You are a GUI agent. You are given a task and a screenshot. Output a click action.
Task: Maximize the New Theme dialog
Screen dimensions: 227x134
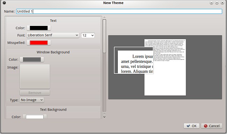pyautogui.click(x=217, y=3)
